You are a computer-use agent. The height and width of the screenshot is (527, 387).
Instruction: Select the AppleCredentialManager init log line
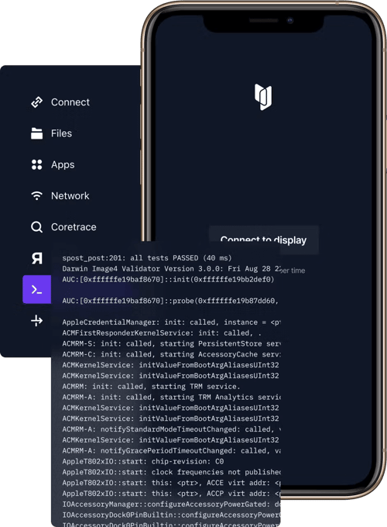pyautogui.click(x=171, y=322)
